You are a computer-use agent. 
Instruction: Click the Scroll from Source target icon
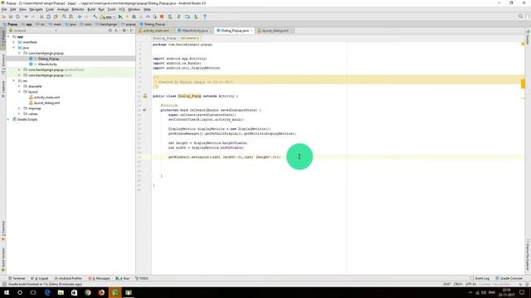(110, 31)
